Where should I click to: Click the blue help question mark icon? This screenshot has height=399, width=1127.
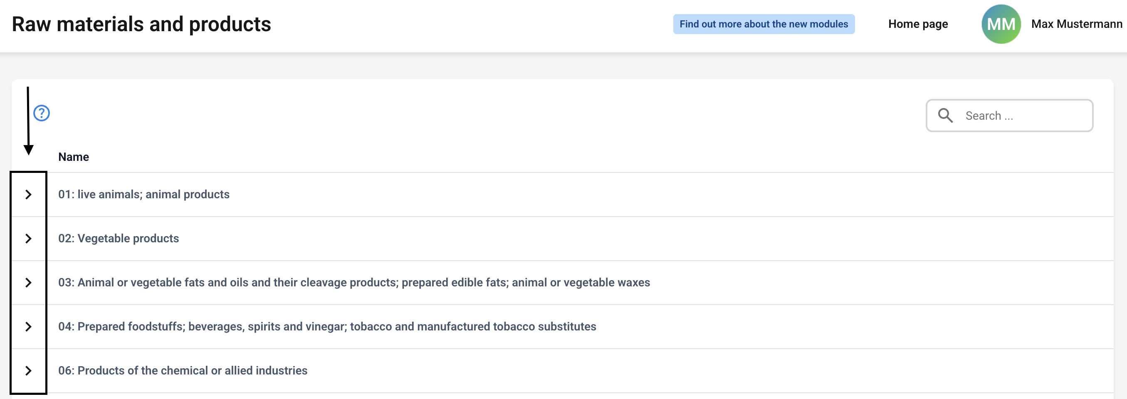click(x=42, y=113)
